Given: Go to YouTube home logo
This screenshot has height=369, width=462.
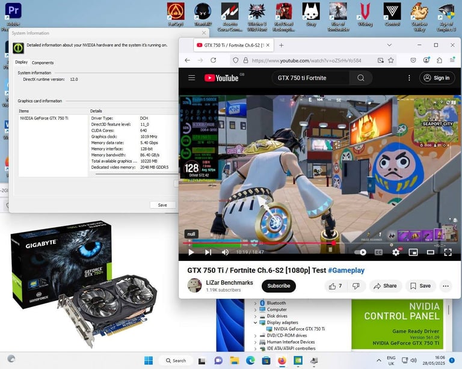Looking at the screenshot, I should 221,78.
